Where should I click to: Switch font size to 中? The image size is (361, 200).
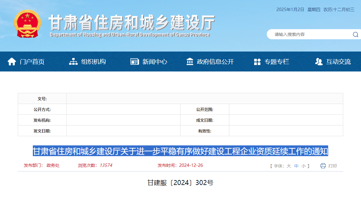click(297, 165)
